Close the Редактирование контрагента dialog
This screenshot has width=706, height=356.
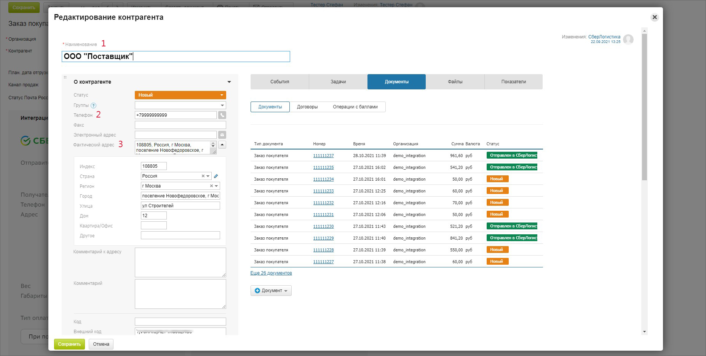[655, 17]
